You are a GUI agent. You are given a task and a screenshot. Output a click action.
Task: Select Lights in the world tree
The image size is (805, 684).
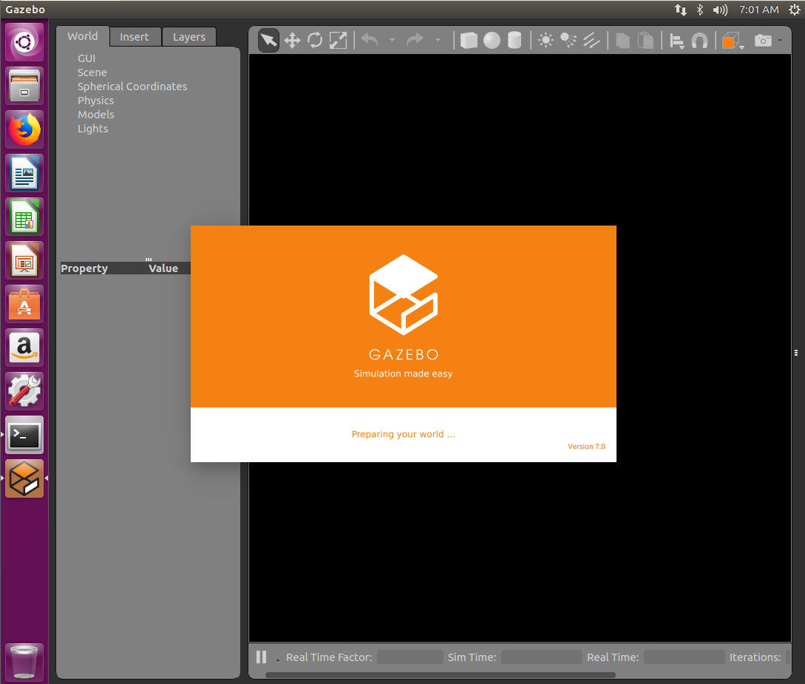(93, 129)
